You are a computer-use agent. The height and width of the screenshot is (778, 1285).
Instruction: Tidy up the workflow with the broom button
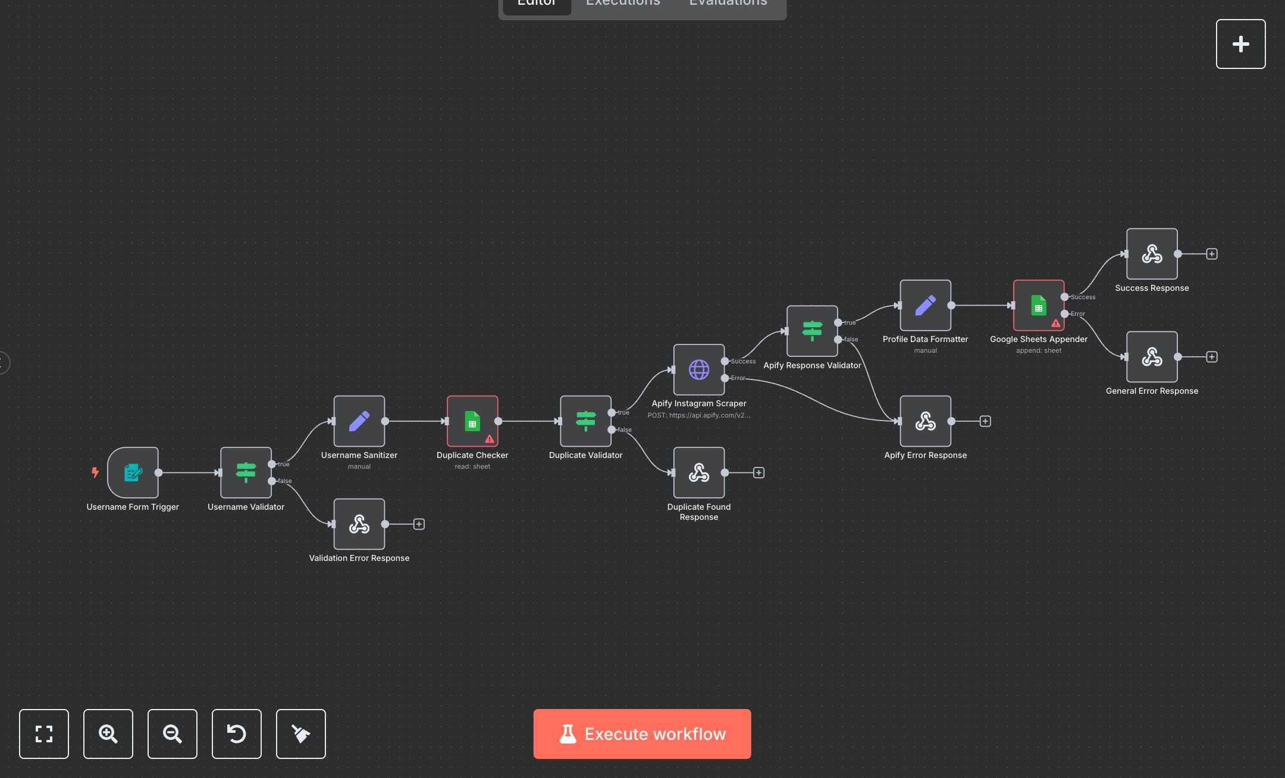tap(301, 733)
